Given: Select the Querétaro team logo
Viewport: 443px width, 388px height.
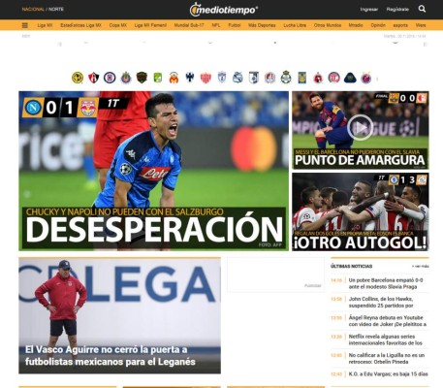Looking at the screenshot, I should [254, 78].
